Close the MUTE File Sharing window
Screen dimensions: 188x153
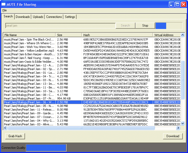[x=184, y=4]
